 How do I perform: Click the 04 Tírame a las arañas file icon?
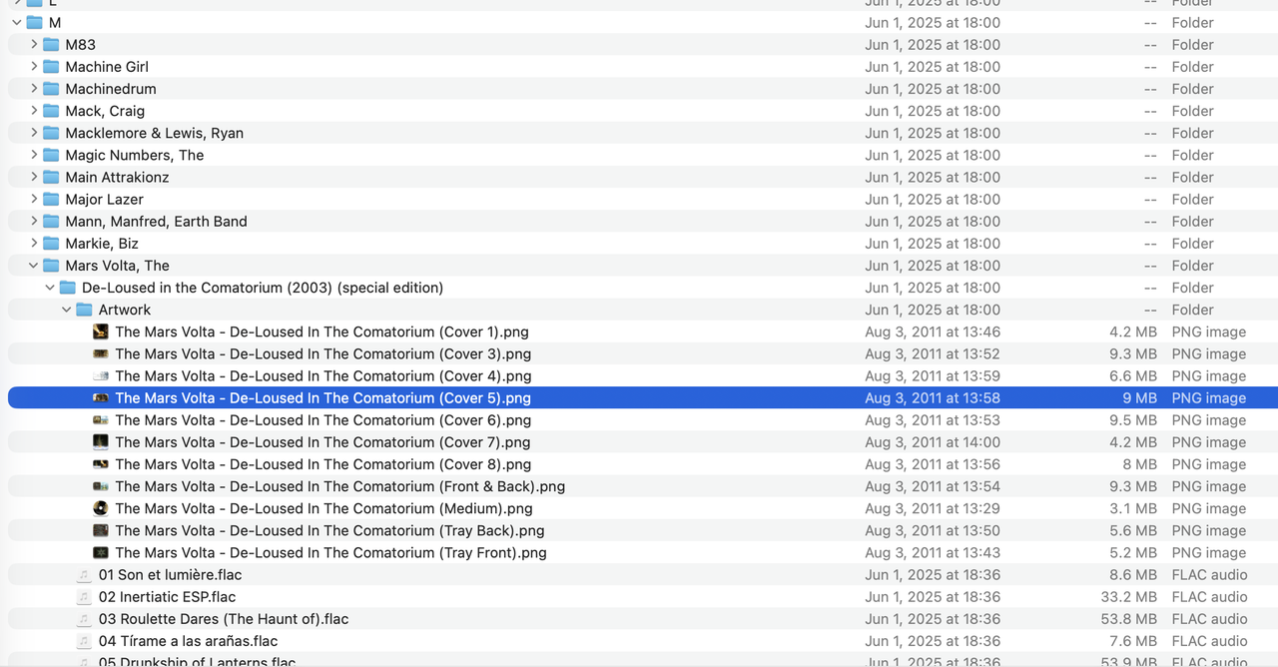[x=84, y=641]
